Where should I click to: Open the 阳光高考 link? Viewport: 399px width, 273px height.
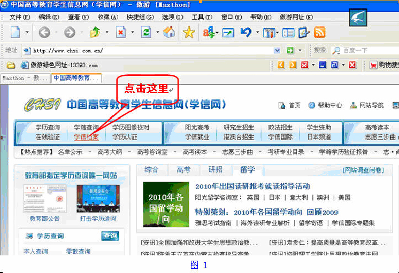(x=197, y=127)
